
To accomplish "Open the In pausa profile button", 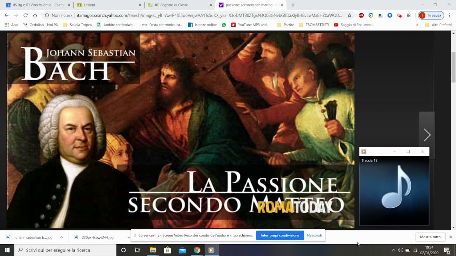I will pyautogui.click(x=431, y=15).
